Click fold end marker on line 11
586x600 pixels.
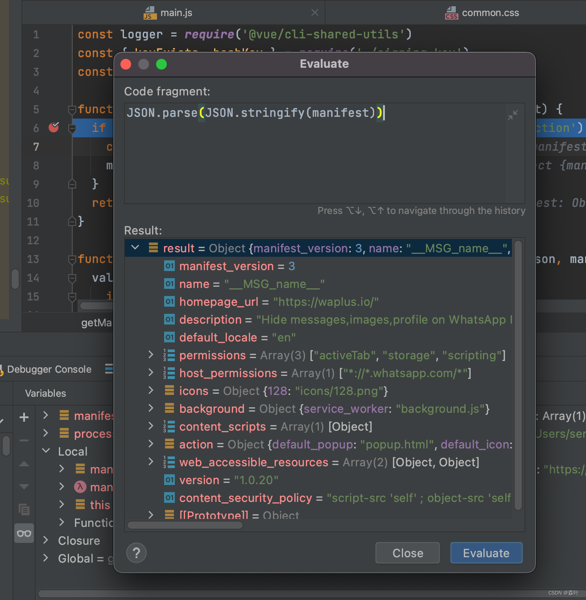coord(72,221)
